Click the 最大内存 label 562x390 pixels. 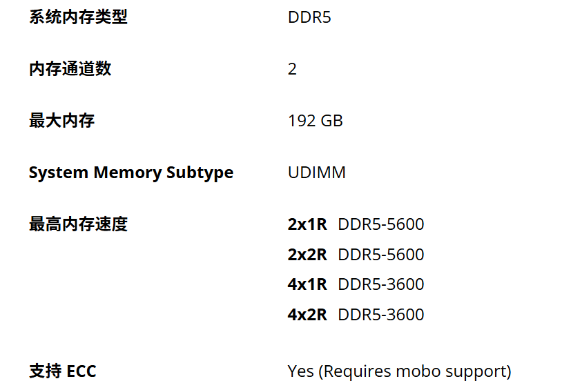tap(62, 120)
